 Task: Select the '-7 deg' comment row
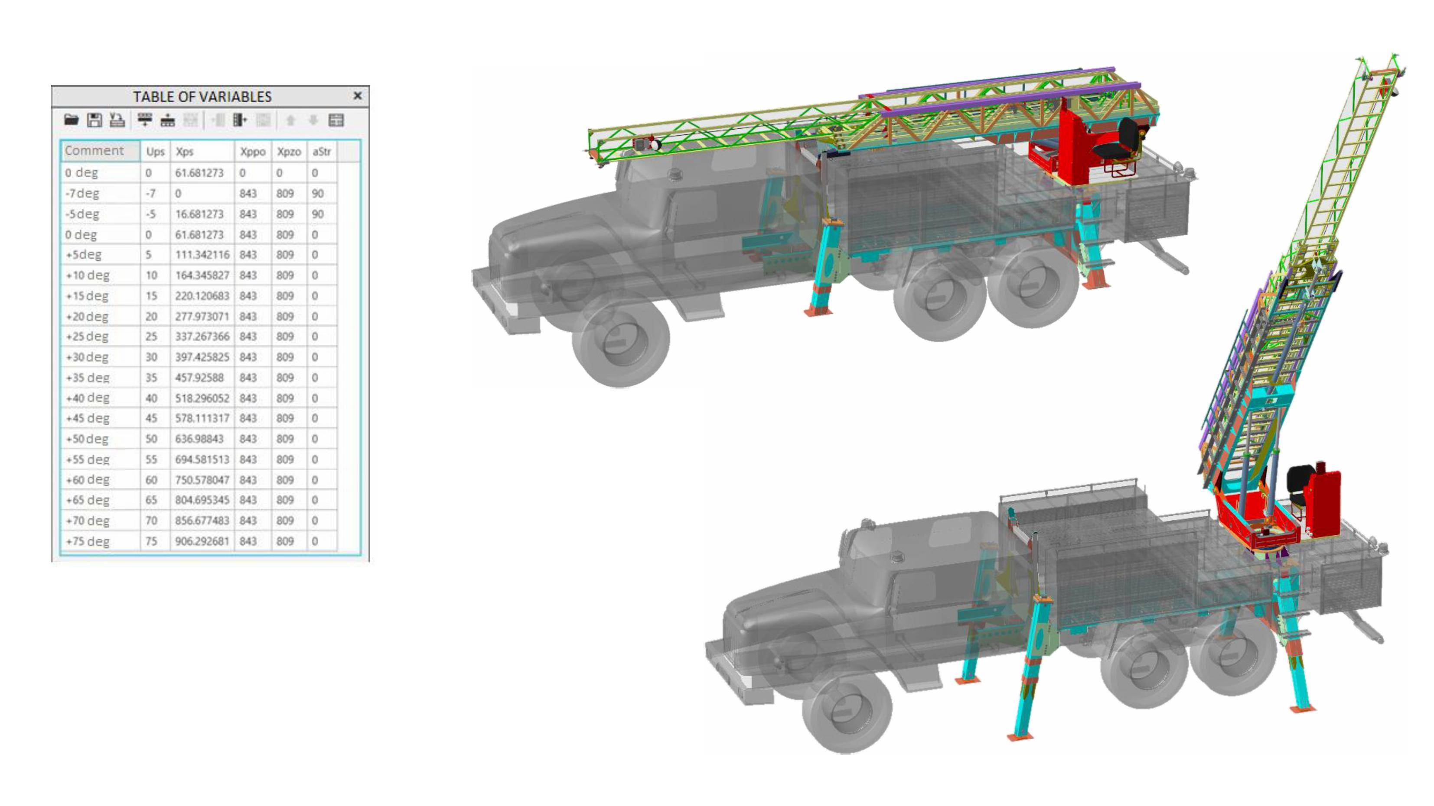pos(100,194)
